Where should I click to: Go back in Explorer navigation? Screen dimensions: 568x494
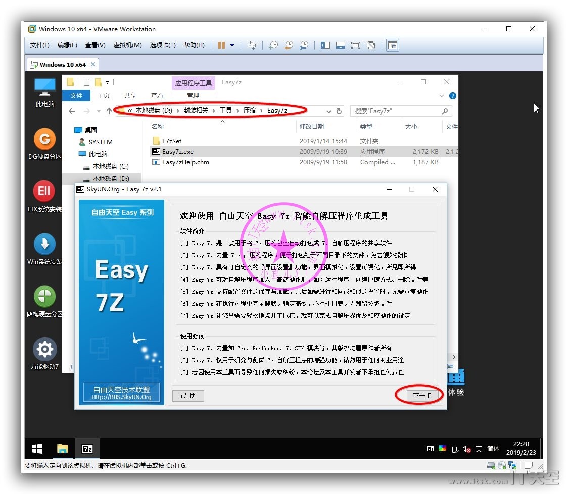[72, 111]
